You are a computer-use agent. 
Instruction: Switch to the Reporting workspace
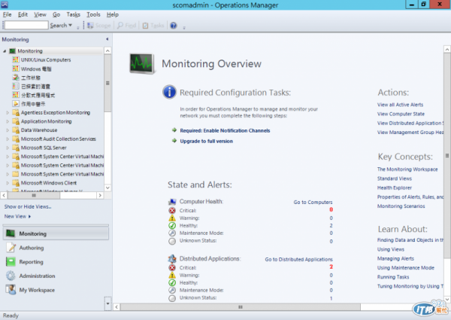[56, 262]
